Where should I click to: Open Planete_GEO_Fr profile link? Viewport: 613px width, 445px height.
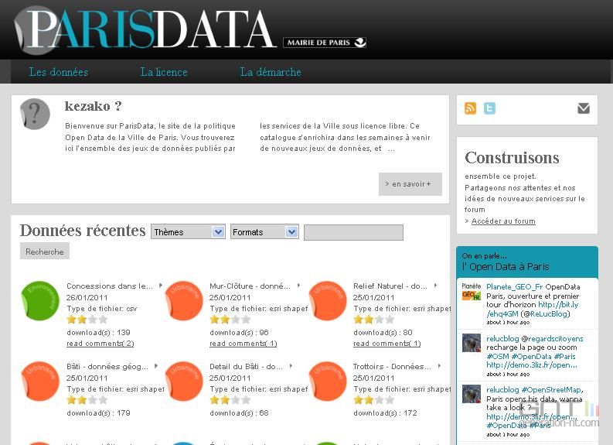[515, 287]
